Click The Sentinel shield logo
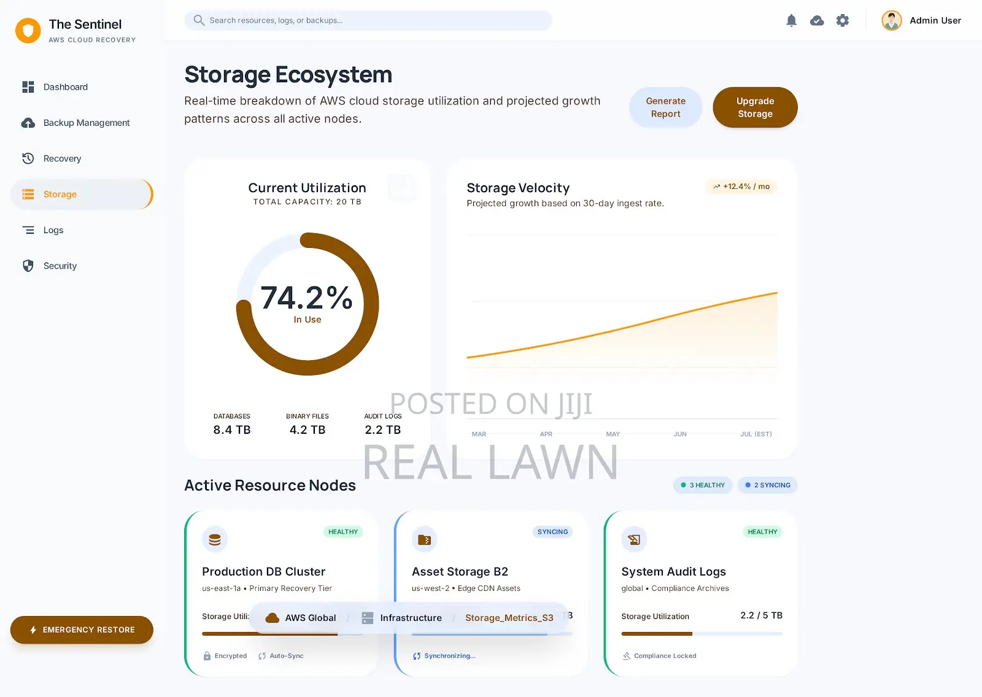The height and width of the screenshot is (697, 982). pyautogui.click(x=28, y=31)
